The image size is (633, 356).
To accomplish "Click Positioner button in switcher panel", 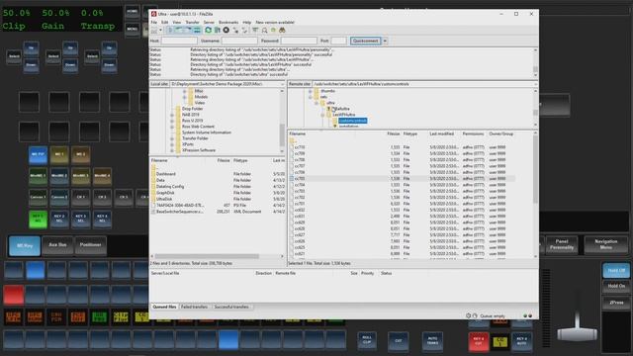I will point(90,245).
